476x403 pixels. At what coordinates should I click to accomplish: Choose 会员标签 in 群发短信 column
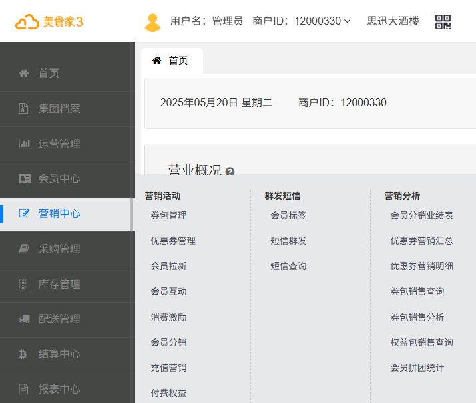(288, 215)
